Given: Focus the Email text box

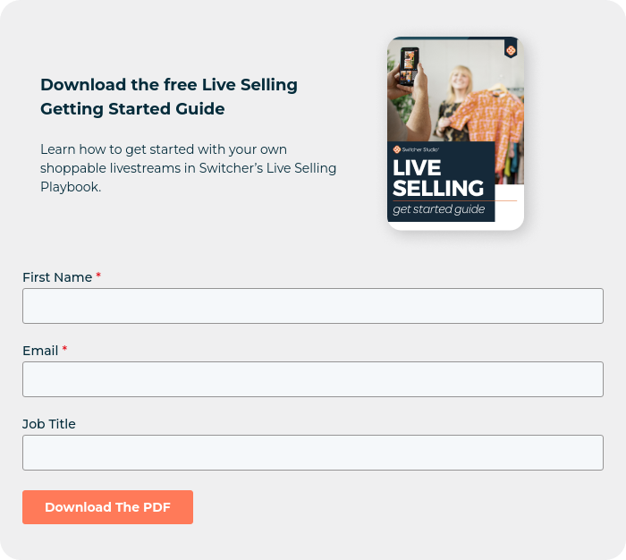Looking at the screenshot, I should [x=312, y=379].
